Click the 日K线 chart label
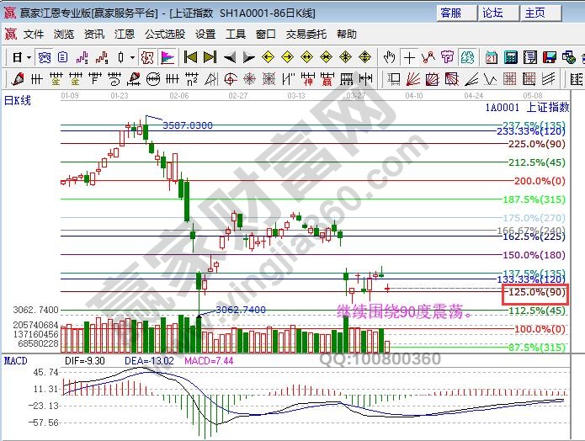The height and width of the screenshot is (441, 585). tap(19, 100)
